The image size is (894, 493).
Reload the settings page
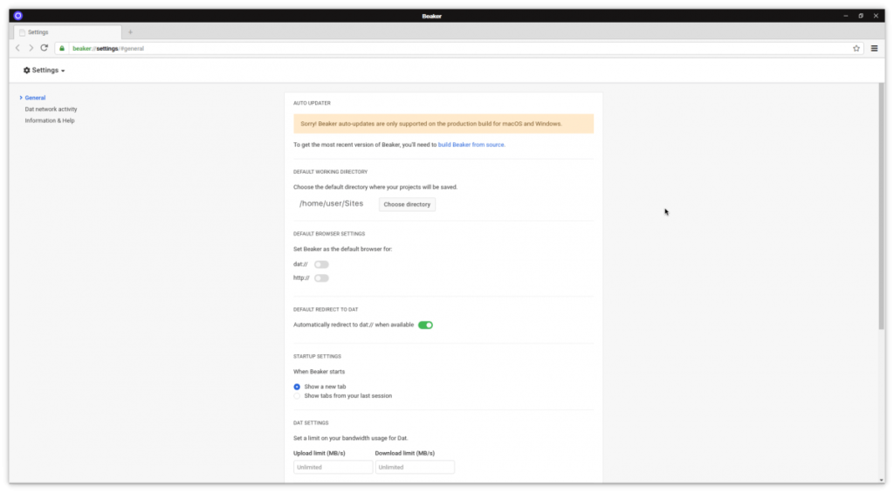point(44,48)
